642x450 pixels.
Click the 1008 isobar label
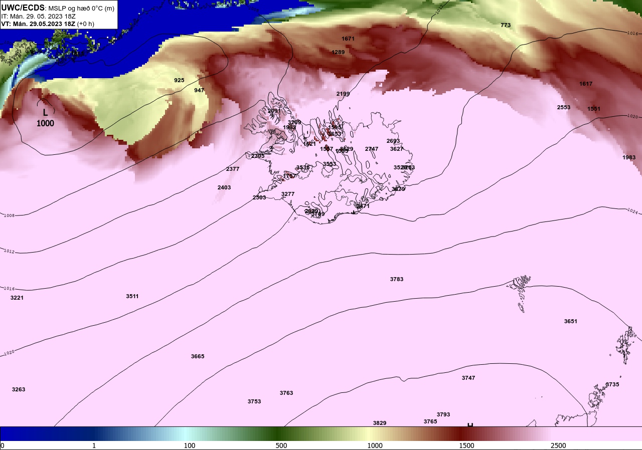(9, 215)
